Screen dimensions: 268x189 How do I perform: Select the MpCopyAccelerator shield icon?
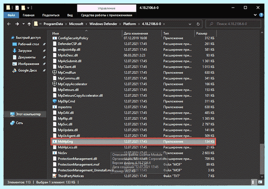(54, 84)
